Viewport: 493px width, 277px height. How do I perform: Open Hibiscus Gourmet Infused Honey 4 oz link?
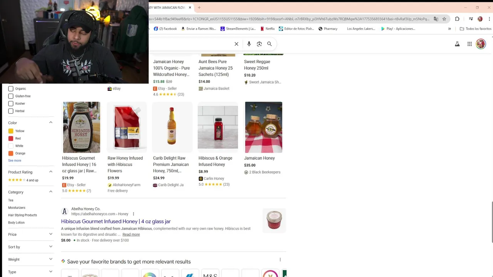[x=116, y=221]
